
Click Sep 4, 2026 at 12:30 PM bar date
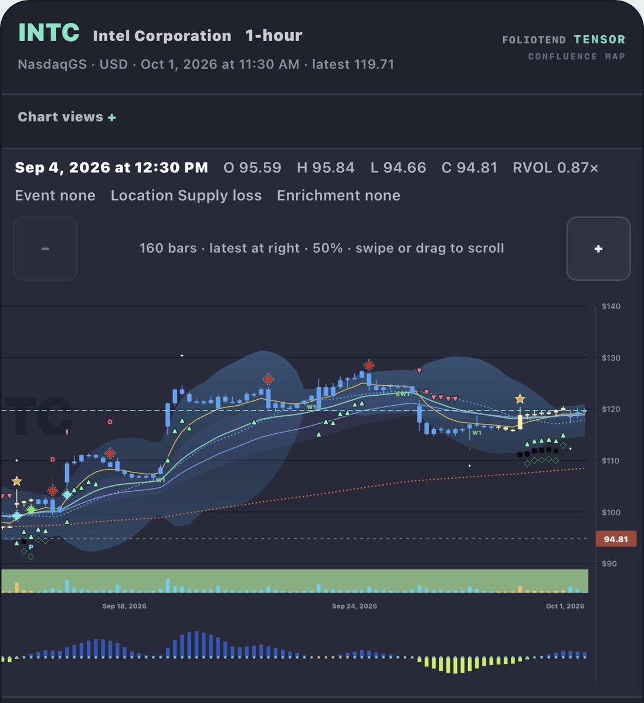tap(111, 168)
